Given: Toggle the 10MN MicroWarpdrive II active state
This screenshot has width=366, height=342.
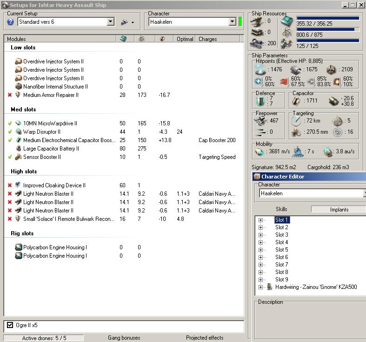Looking at the screenshot, I should [10, 123].
